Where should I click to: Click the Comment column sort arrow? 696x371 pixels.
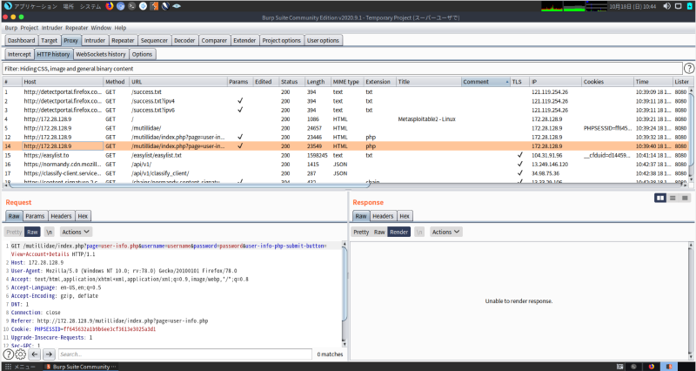tap(506, 82)
